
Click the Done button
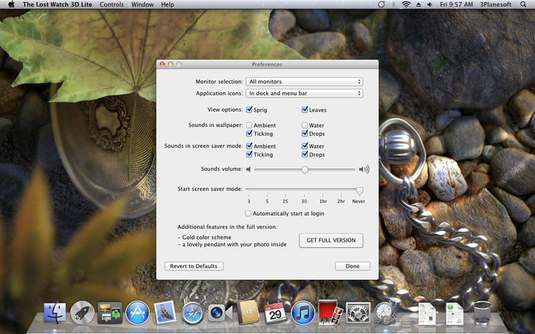[352, 266]
